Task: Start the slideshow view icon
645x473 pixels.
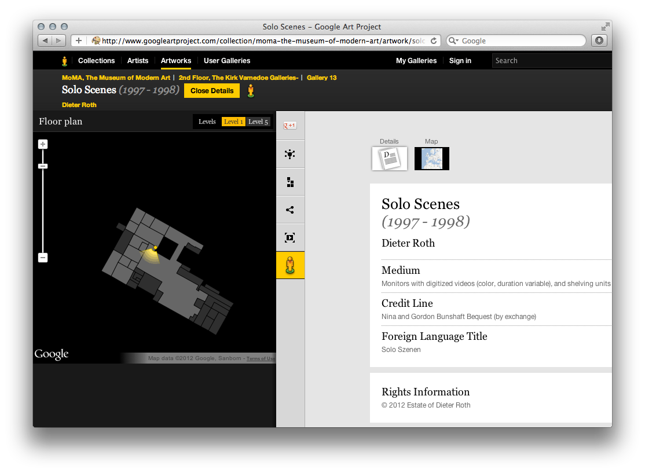Action: [x=290, y=237]
